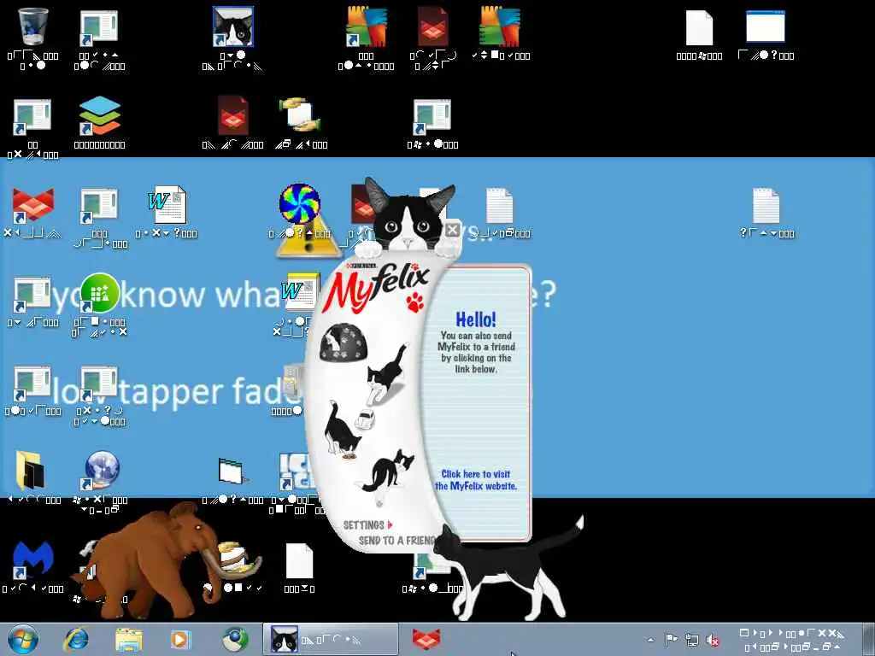The image size is (875, 656).
Task: Show hidden system tray icons
Action: tap(650, 640)
